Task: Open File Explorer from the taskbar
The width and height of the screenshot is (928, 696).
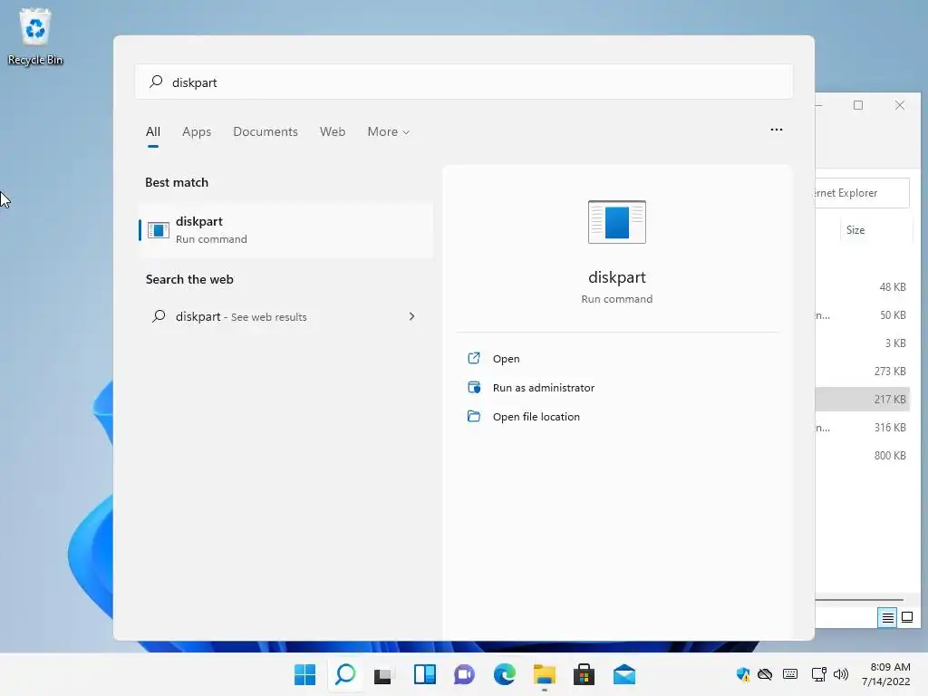Action: 544,674
